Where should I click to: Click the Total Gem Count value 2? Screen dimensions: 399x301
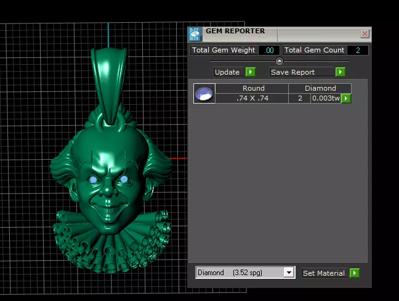[x=358, y=50]
